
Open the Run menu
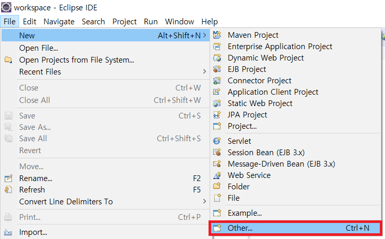coord(151,22)
